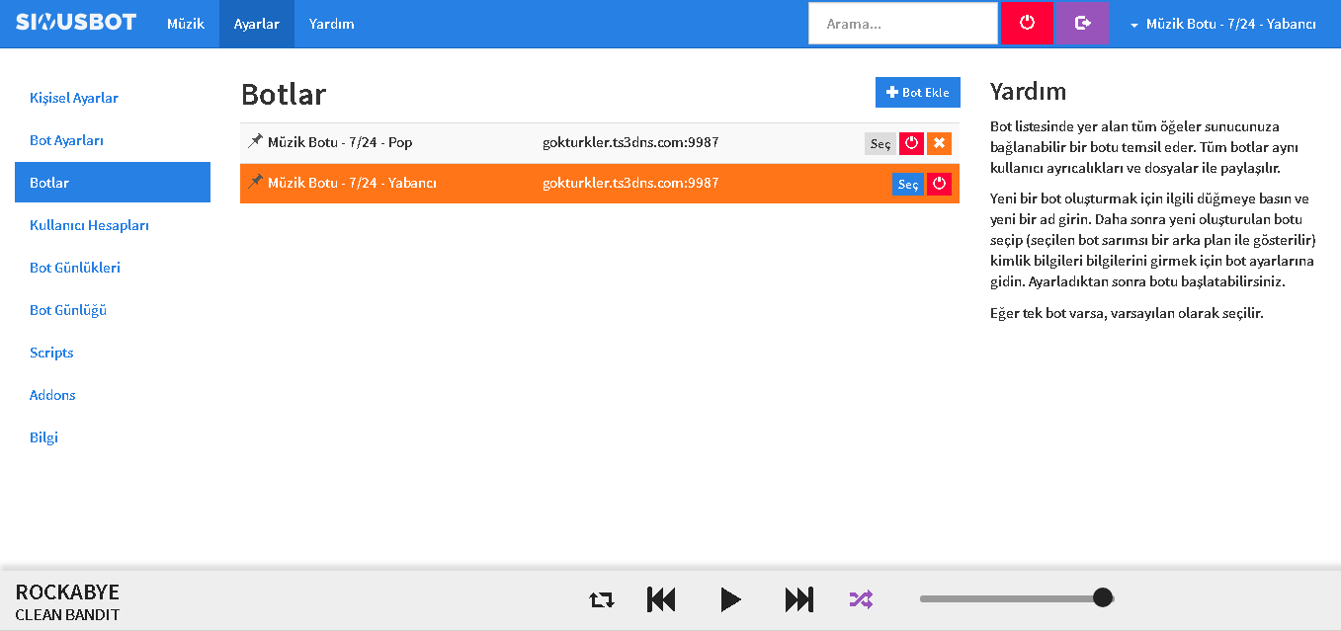The image size is (1341, 631).
Task: Open the Yardım menu
Action: [331, 24]
